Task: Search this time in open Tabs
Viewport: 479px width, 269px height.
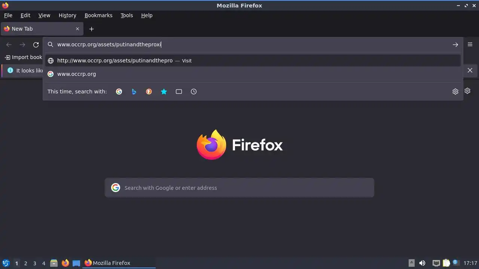Action: point(179,92)
